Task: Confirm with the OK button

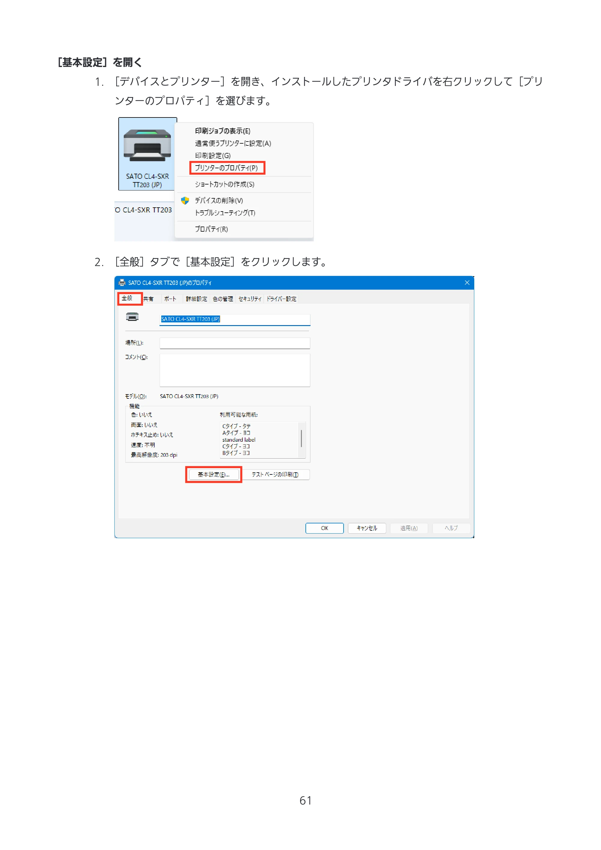Action: click(x=325, y=528)
